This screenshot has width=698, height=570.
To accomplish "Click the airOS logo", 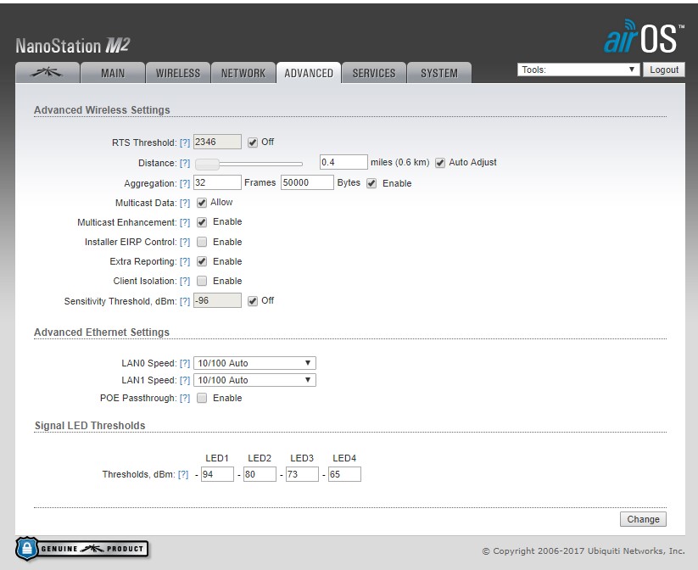I will (644, 37).
